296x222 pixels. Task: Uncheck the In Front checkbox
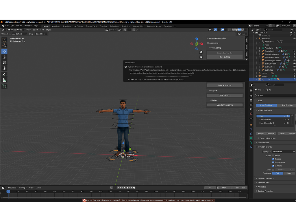[x=273, y=166]
